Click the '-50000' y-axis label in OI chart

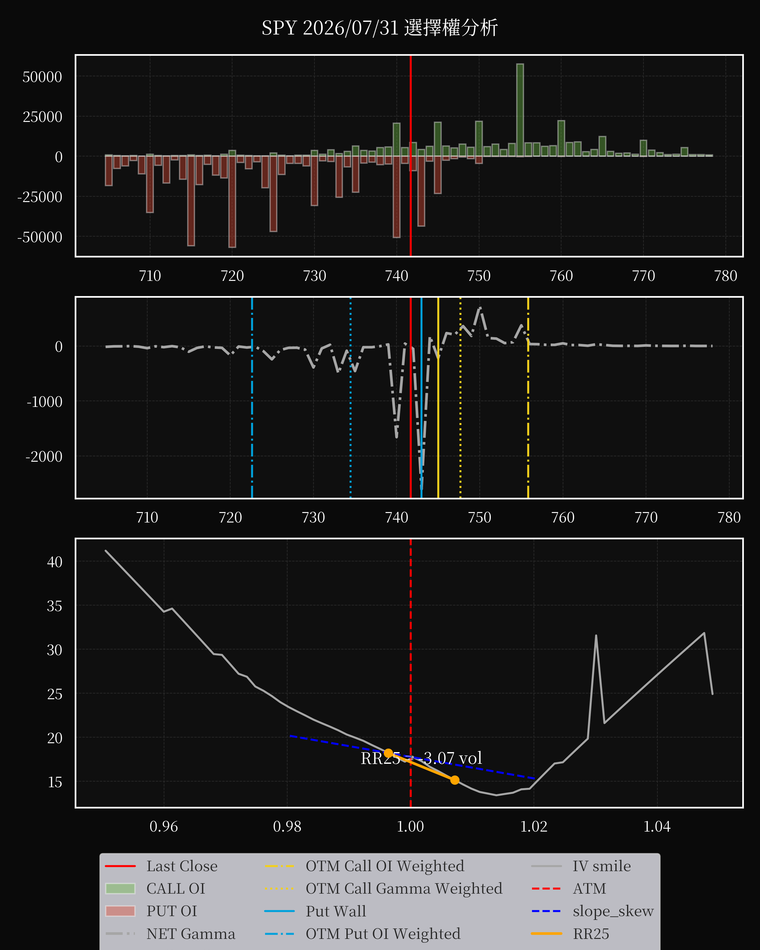[40, 237]
